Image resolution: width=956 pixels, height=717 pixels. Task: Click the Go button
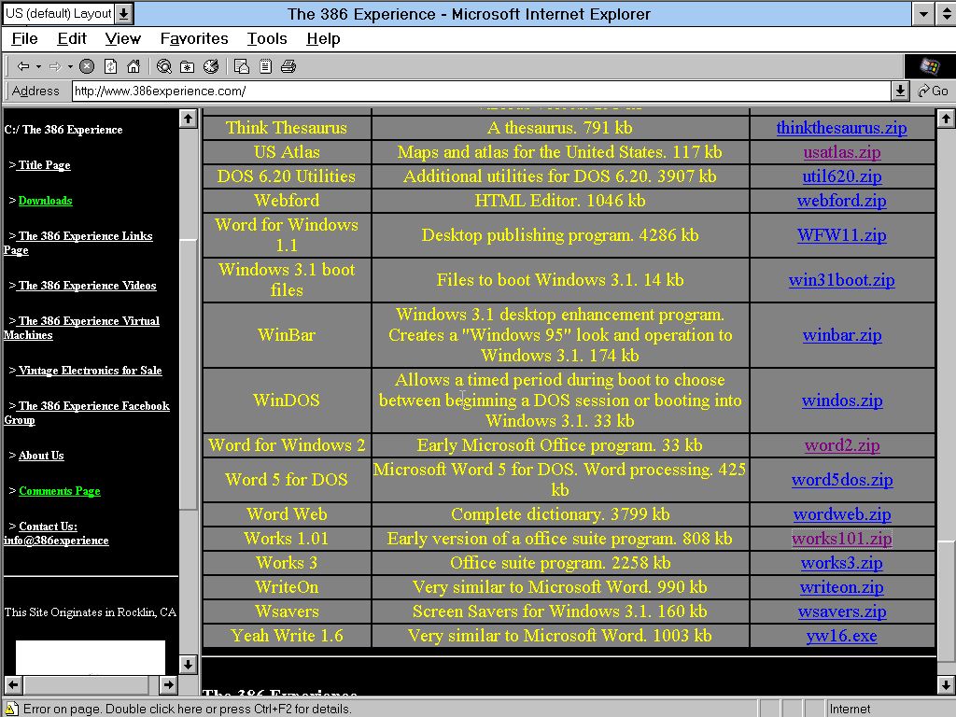tap(933, 91)
